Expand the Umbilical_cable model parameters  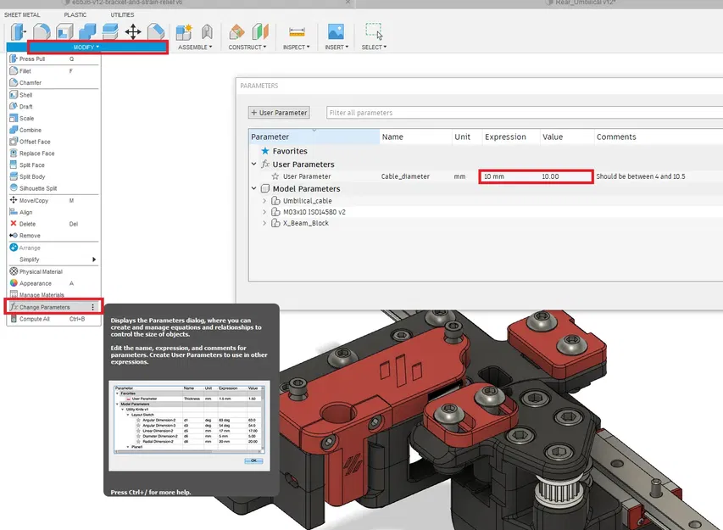pos(264,200)
